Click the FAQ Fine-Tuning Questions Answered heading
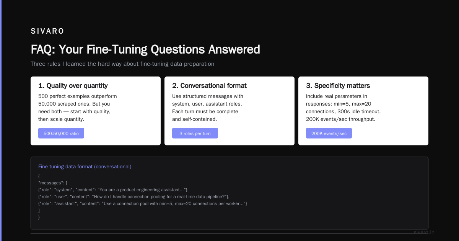 (145, 49)
